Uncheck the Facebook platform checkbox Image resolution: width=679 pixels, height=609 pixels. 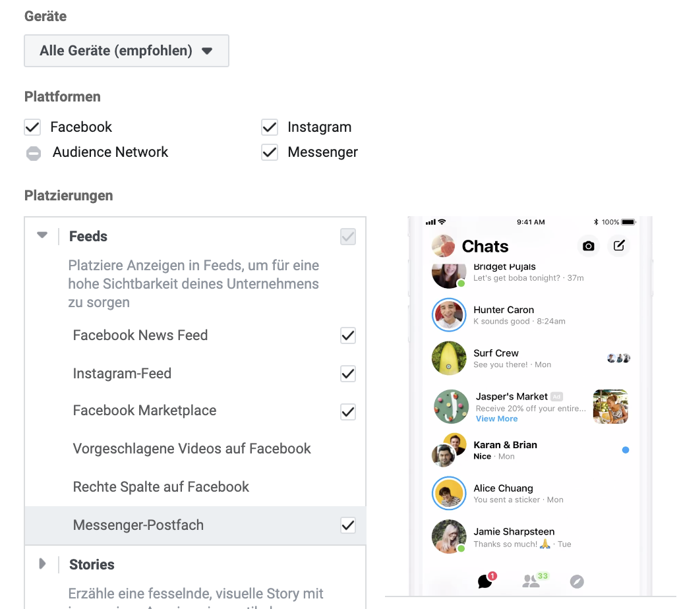[32, 127]
